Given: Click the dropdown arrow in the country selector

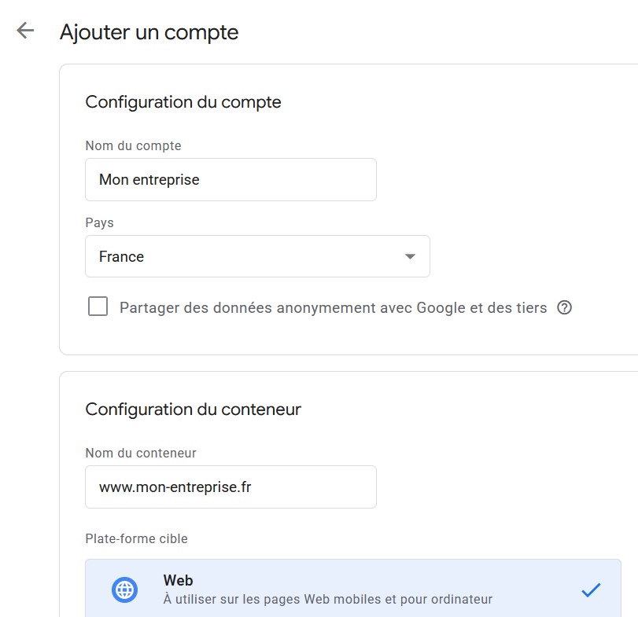Looking at the screenshot, I should pos(409,256).
